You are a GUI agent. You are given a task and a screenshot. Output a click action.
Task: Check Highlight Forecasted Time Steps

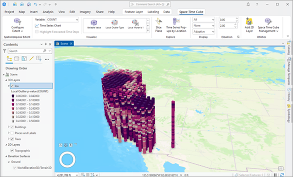tap(37, 32)
